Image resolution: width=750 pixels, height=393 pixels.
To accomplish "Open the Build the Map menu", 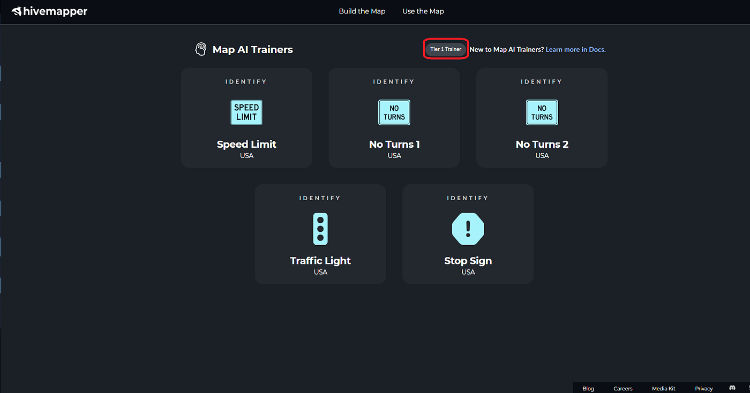I will (x=362, y=11).
